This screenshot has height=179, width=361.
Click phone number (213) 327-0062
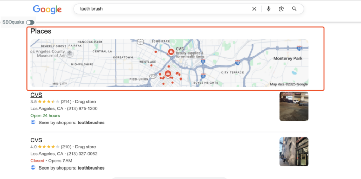click(82, 154)
